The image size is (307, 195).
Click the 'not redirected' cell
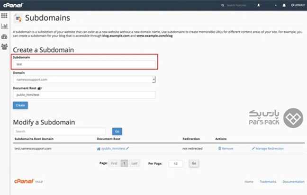point(192,149)
